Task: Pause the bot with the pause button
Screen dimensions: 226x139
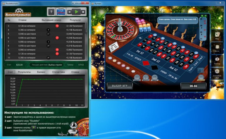Action: (x=70, y=12)
